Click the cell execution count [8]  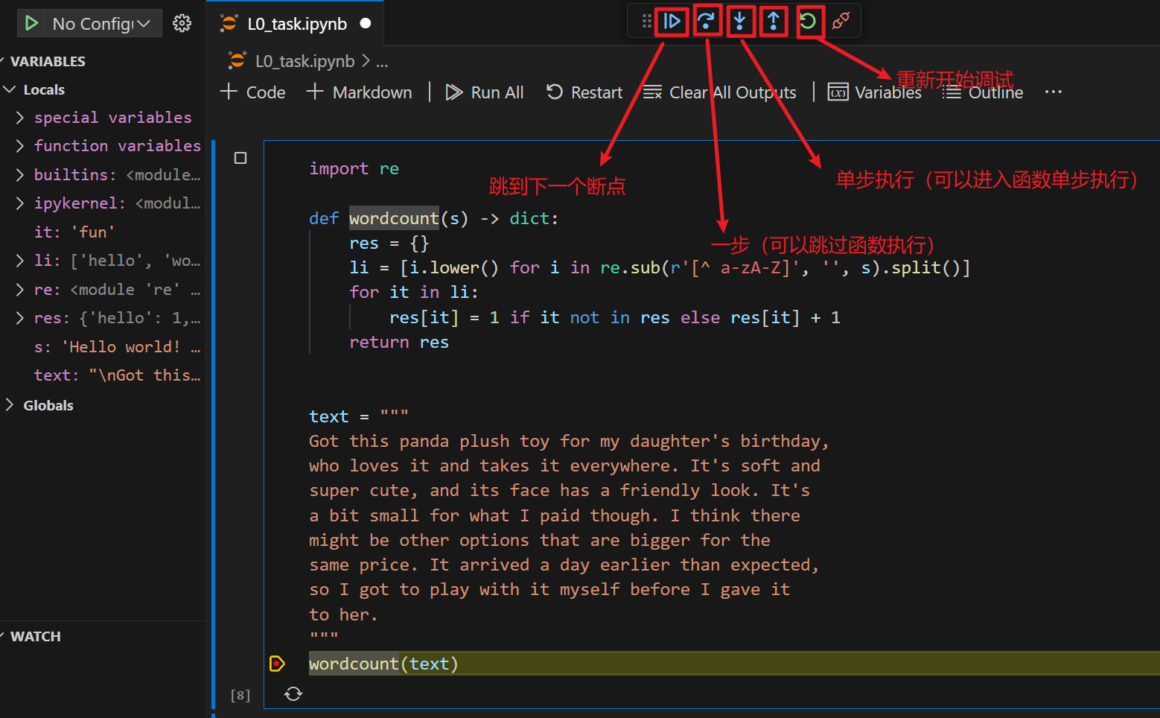240,696
